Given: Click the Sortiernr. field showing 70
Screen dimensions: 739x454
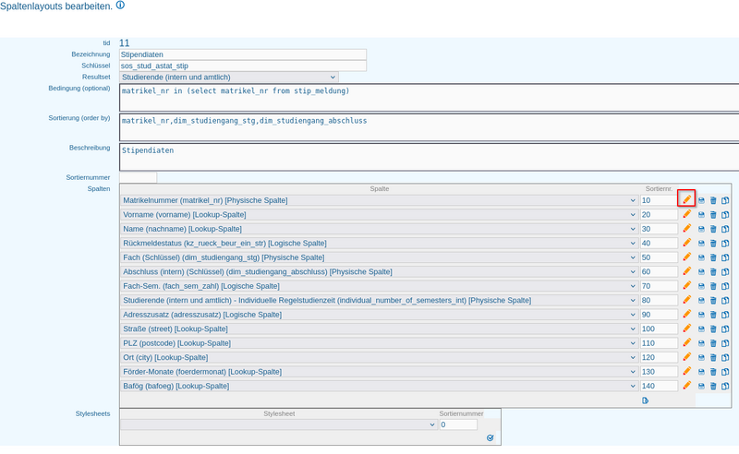Looking at the screenshot, I should tap(658, 286).
